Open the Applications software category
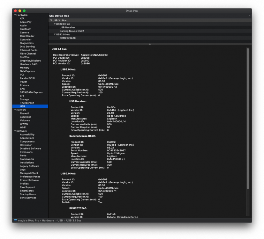The height and width of the screenshot is (239, 264). 27,138
